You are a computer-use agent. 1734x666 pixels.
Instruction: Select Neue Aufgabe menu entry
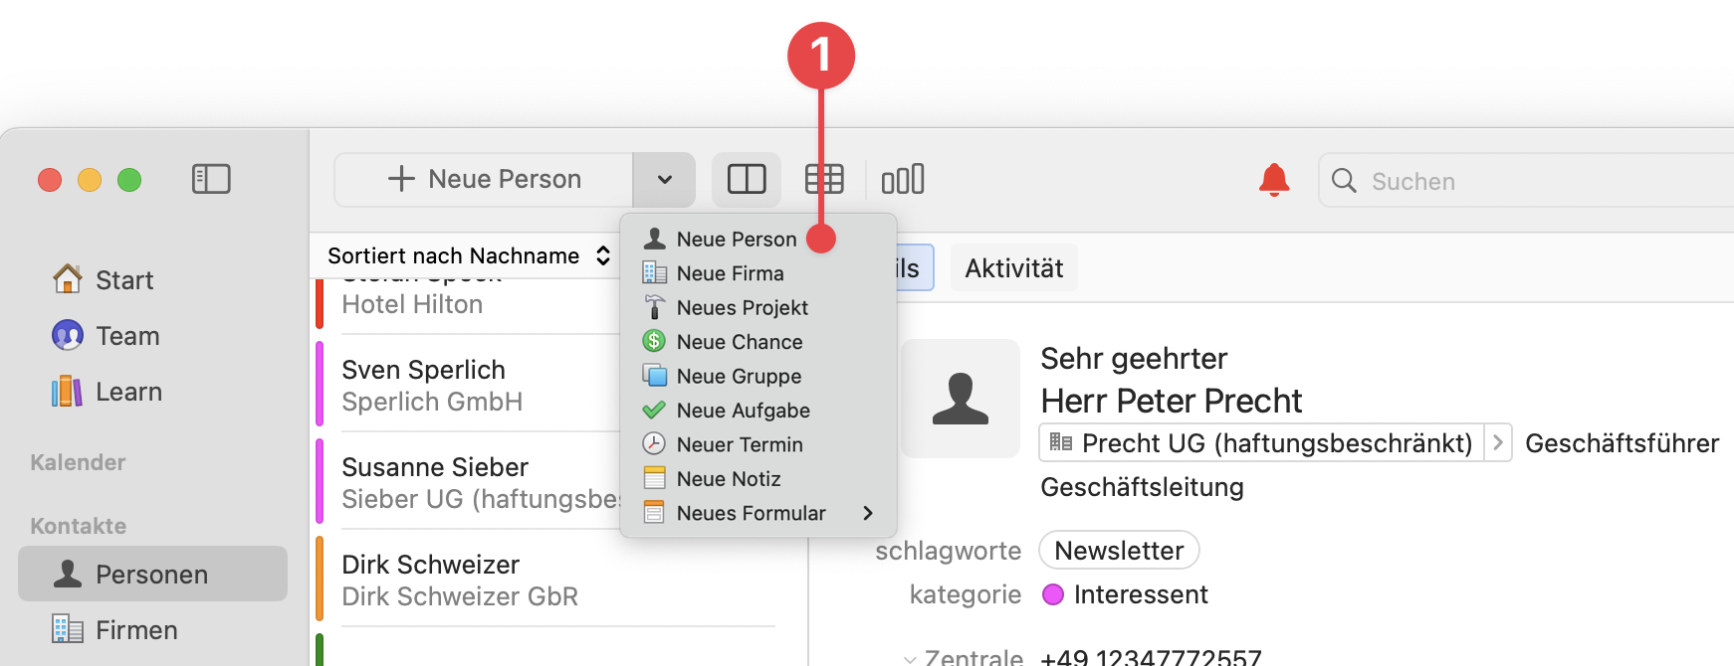pos(759,411)
